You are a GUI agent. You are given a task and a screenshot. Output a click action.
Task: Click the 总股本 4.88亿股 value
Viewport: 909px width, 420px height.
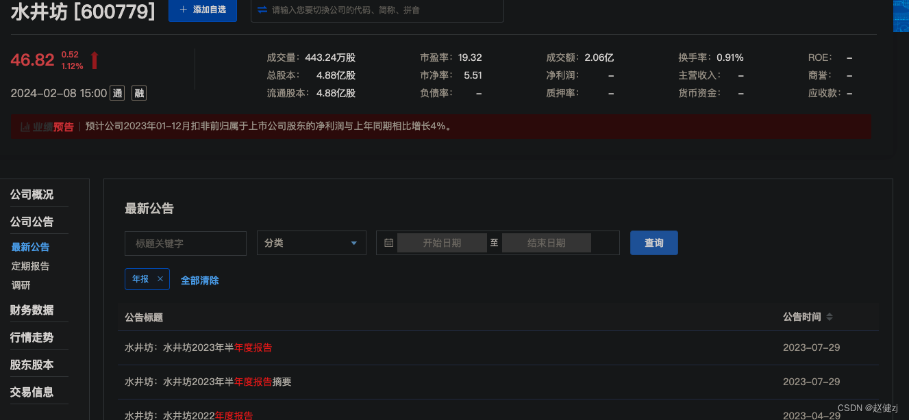click(x=336, y=75)
